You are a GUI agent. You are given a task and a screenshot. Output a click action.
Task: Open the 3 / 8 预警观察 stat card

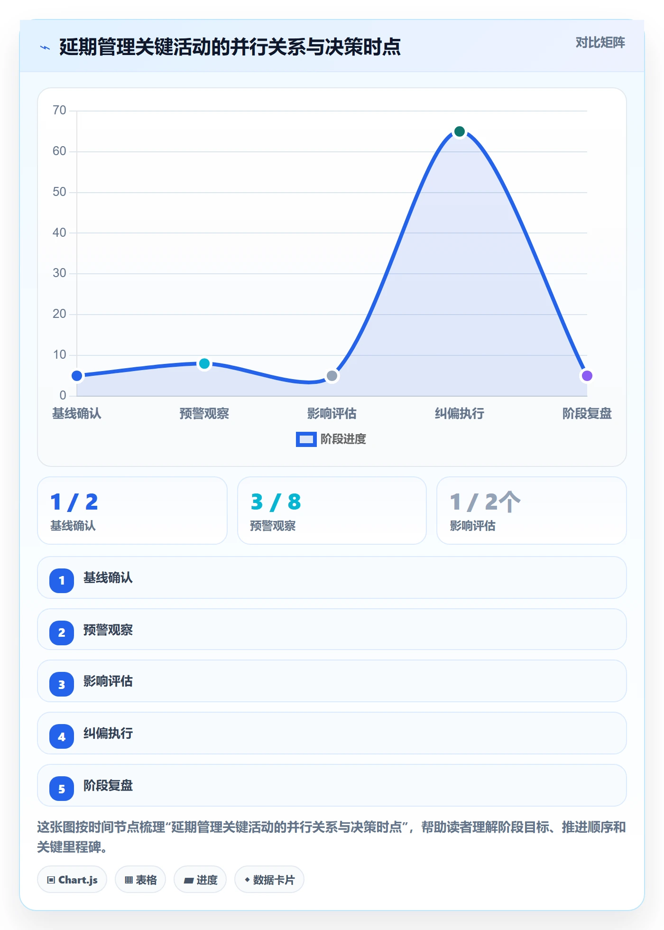pyautogui.click(x=332, y=511)
